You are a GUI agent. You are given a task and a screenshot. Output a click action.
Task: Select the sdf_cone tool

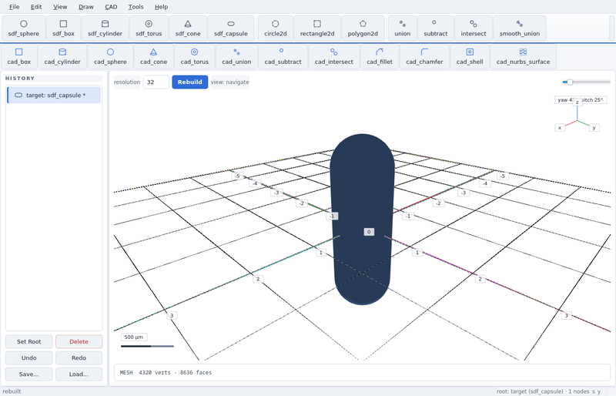(x=188, y=29)
